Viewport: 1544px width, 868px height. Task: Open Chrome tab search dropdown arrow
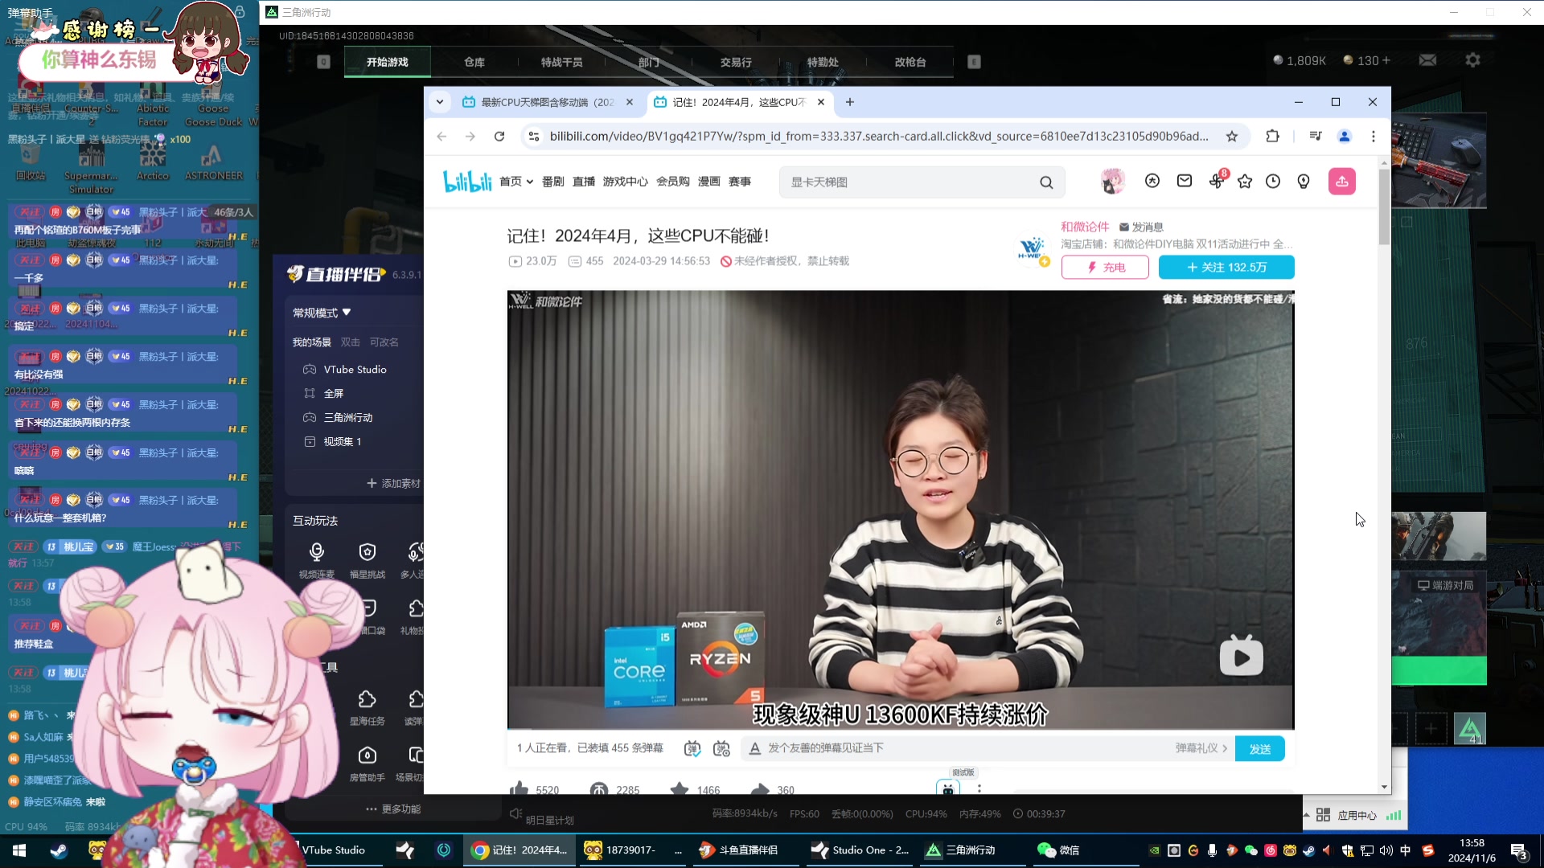(440, 102)
